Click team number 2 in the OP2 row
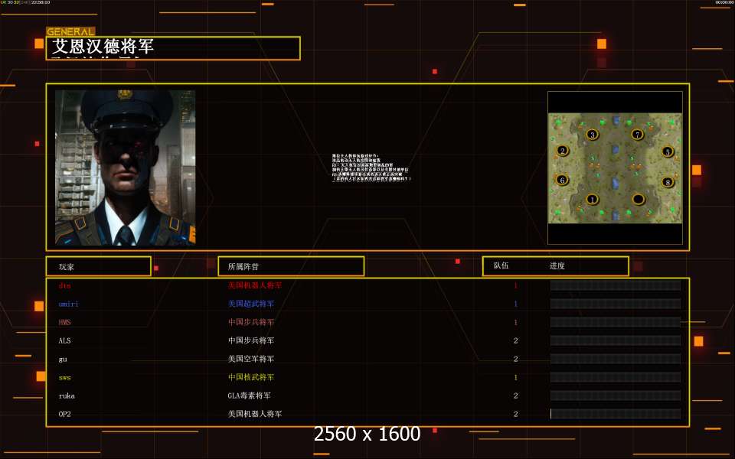Viewport: 735px width, 459px height. click(x=515, y=414)
